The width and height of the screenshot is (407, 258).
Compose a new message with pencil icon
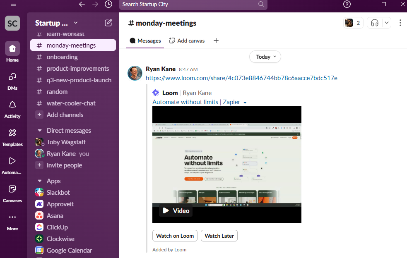[108, 23]
